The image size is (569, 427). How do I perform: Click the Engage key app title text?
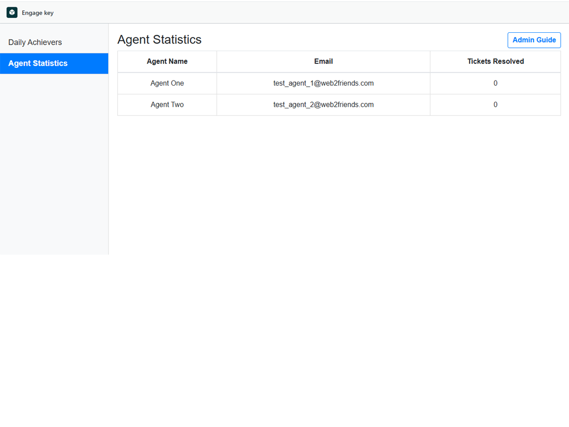click(x=38, y=13)
